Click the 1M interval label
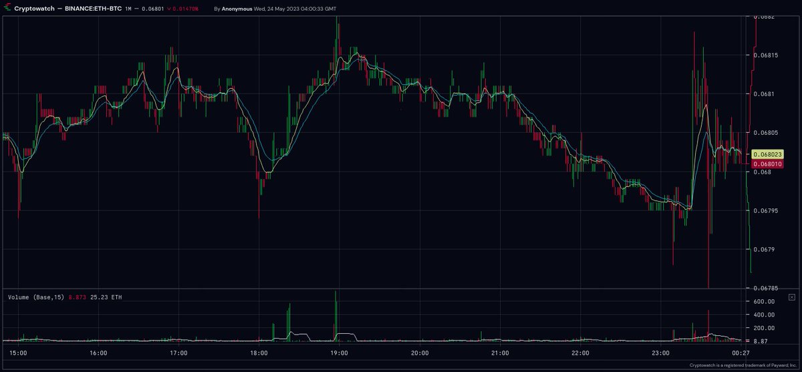Screen dimensions: 802x372 128,9
